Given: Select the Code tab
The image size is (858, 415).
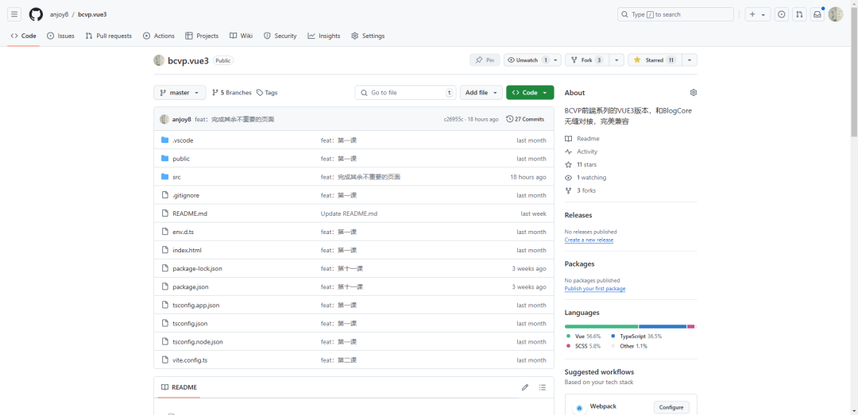Looking at the screenshot, I should pyautogui.click(x=24, y=36).
